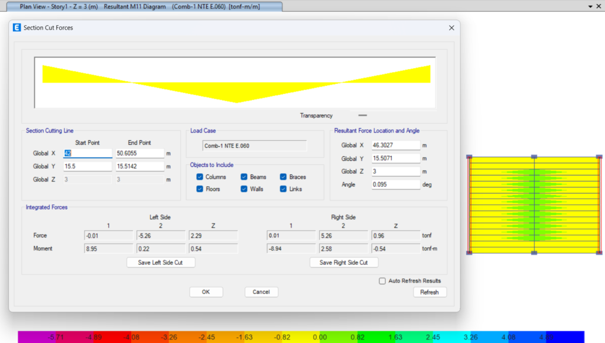Uncheck the Columns checkbox

tap(200, 177)
